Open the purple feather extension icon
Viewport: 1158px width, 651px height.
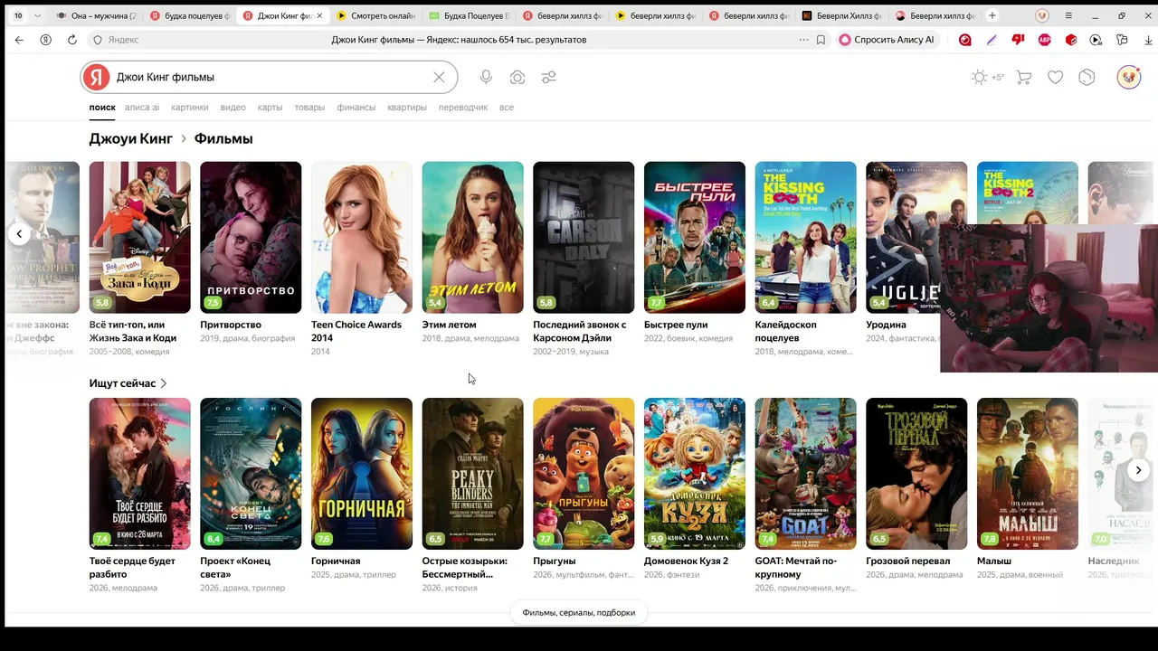point(992,40)
